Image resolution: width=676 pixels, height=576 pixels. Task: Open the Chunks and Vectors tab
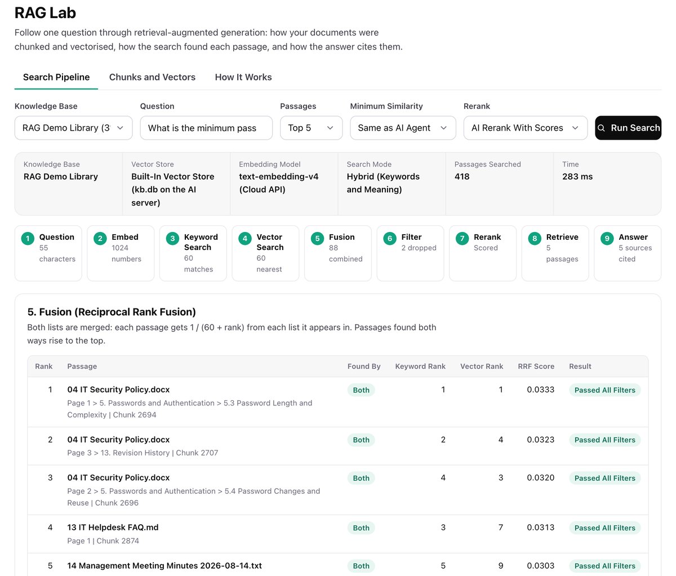point(152,77)
